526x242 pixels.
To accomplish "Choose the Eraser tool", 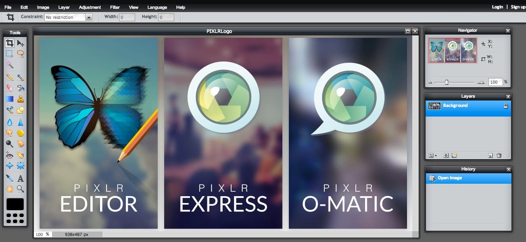I will pyautogui.click(x=10, y=88).
